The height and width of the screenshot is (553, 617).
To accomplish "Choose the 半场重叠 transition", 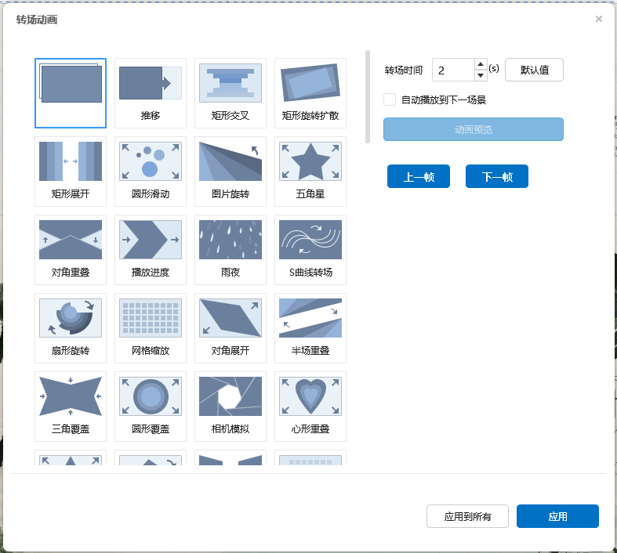I will (x=310, y=327).
